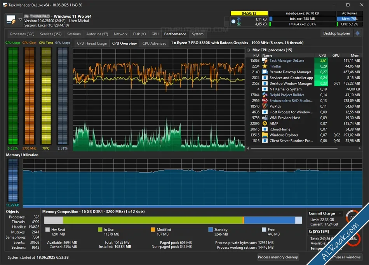Image resolution: width=369 pixels, height=265 pixels.
Task: Click the TMX64.exe: 2,61% indicator
Action: coord(303,24)
